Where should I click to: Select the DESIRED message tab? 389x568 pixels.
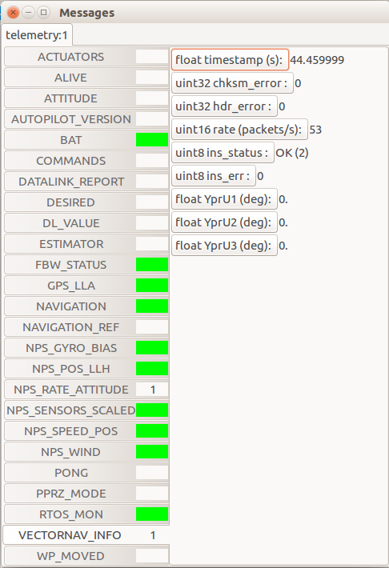(x=86, y=202)
